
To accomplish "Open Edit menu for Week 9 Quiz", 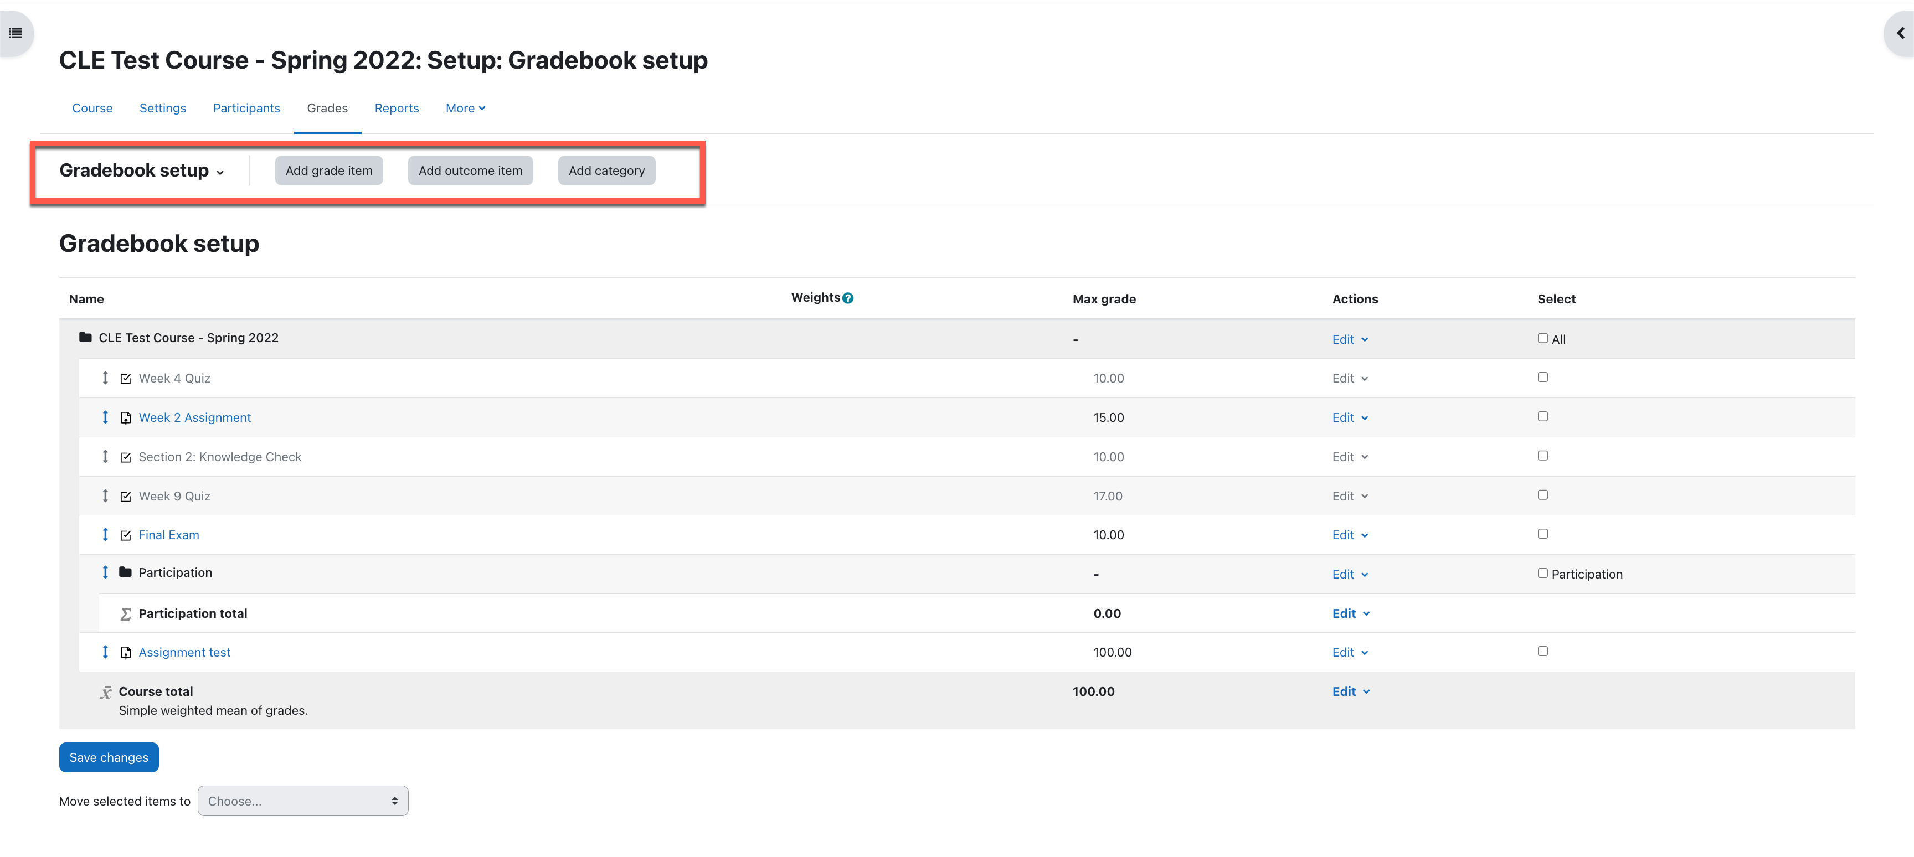I will coord(1350,497).
